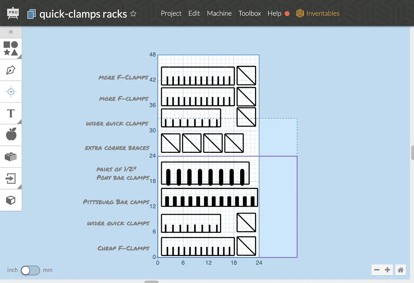Image resolution: width=414 pixels, height=283 pixels.
Task: Open the 3D model cube tool
Action: [x=11, y=200]
